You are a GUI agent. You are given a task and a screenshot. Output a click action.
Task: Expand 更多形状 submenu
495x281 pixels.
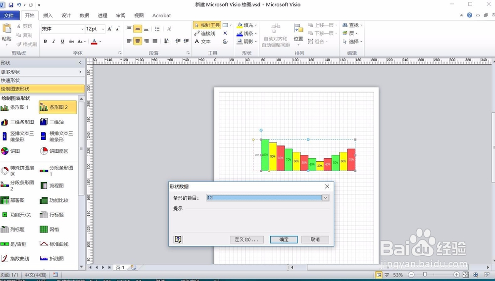(80, 72)
